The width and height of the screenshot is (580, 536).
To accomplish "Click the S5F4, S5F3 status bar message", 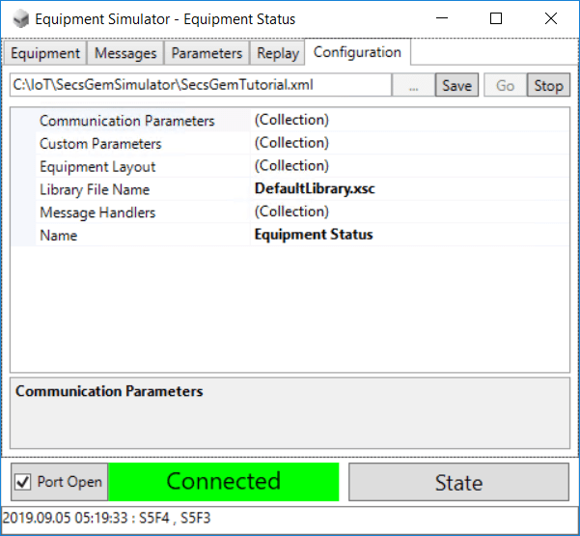I will pyautogui.click(x=106, y=518).
